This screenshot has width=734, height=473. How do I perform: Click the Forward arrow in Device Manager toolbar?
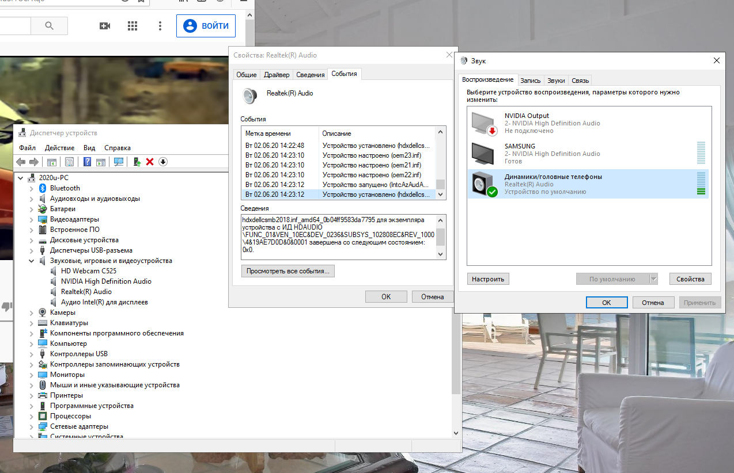click(34, 162)
